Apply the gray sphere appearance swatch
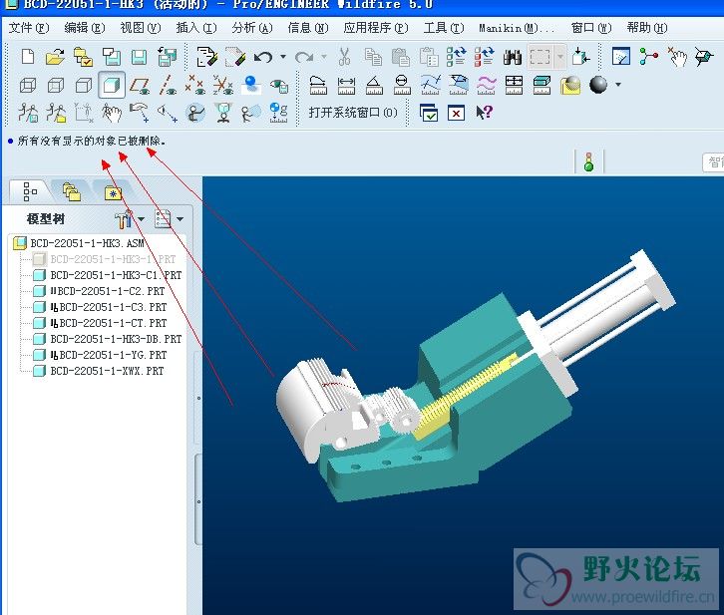 coord(598,86)
